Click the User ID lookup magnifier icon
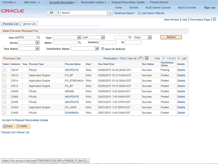Viewport: 218px width, 164px height. tap(38, 37)
